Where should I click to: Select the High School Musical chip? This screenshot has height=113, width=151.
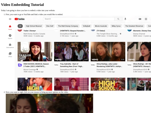(34, 26)
